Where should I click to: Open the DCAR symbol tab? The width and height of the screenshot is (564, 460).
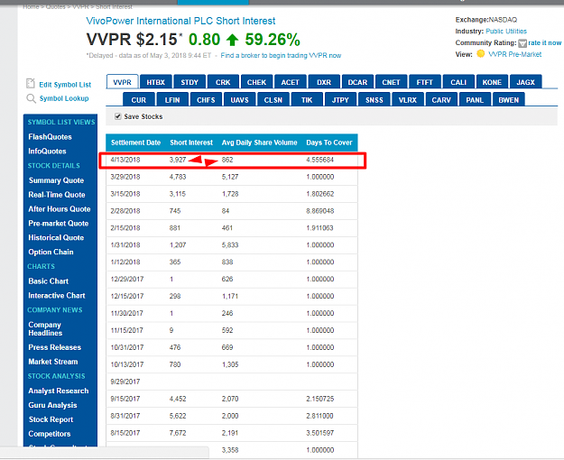click(x=357, y=82)
